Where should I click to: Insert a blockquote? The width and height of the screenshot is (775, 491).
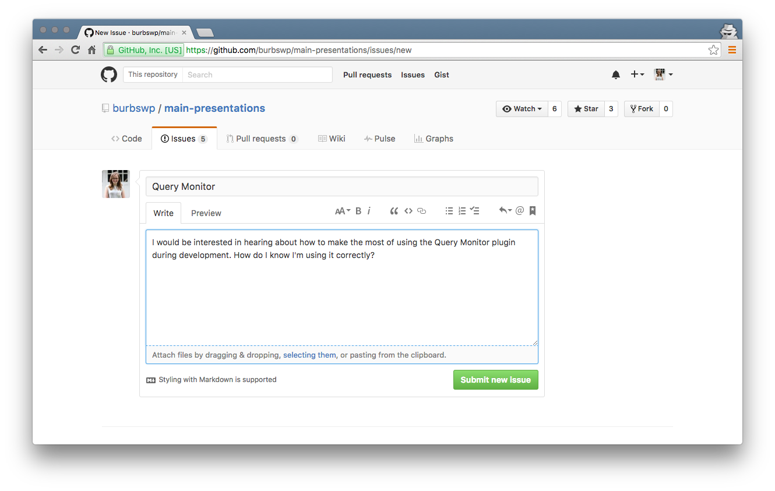click(394, 211)
